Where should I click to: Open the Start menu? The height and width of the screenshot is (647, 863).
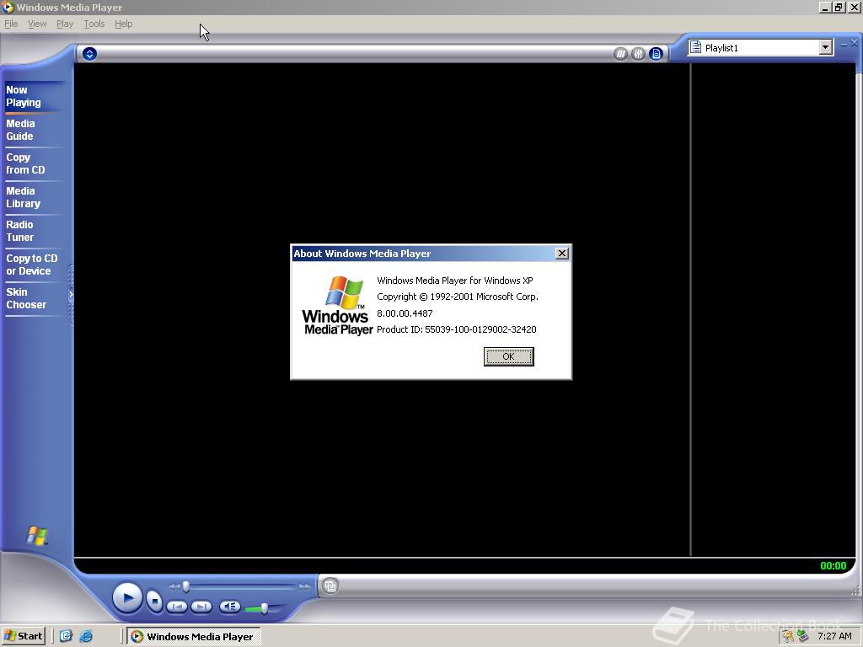23,636
